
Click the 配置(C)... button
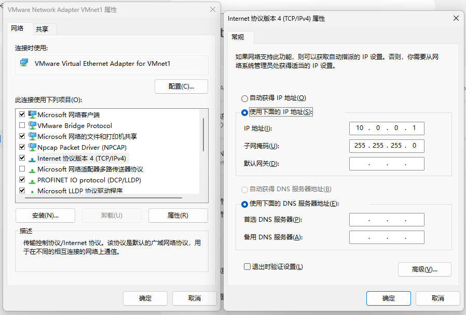click(x=181, y=87)
